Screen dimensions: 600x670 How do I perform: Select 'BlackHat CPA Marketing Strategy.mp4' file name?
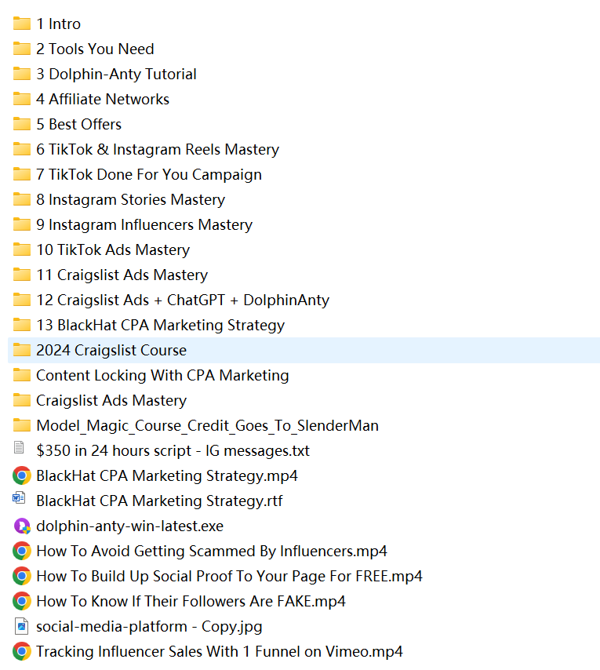(167, 476)
